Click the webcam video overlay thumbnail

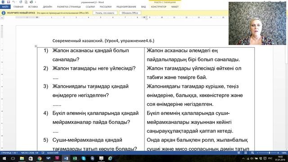coord(257,23)
